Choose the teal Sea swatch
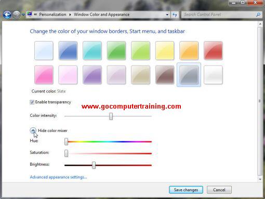Viewport: 265px width, 199px height. click(92, 50)
